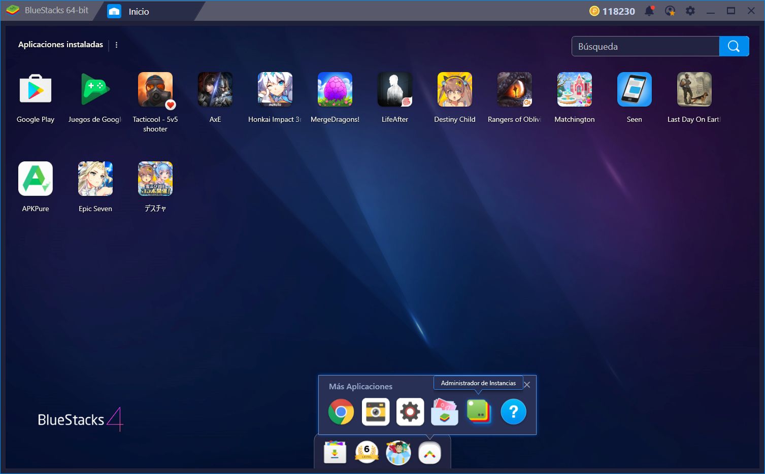Launch the Matchington game
The width and height of the screenshot is (765, 474).
(x=575, y=89)
